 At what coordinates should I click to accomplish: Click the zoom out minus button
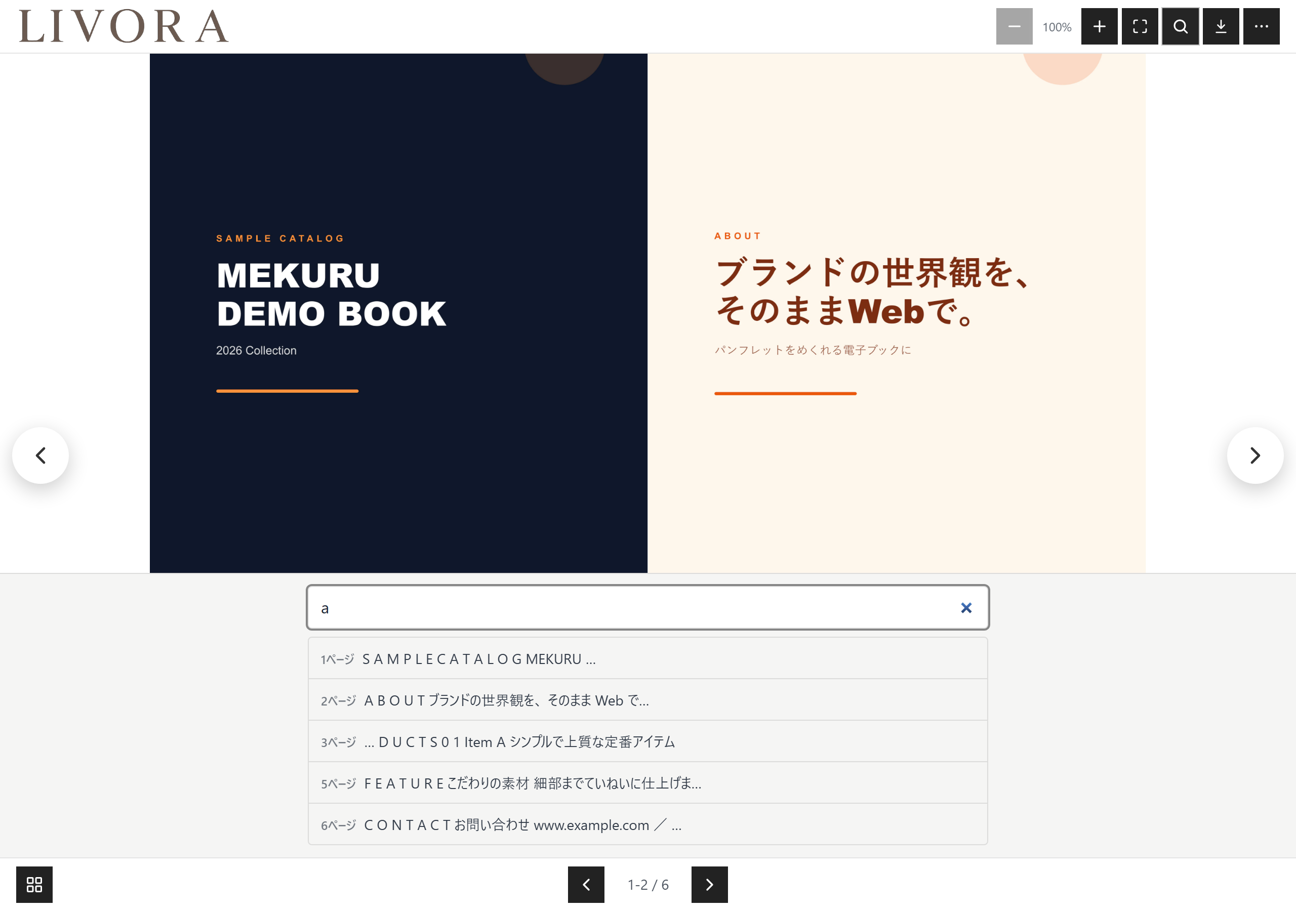(1014, 26)
